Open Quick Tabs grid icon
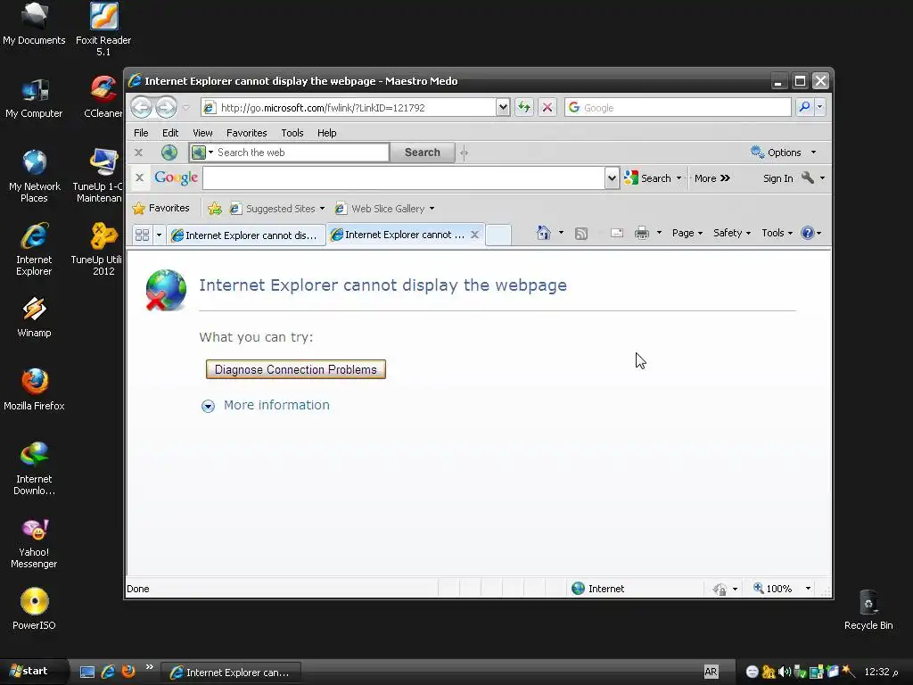Viewport: 913px width, 685px height. (142, 235)
